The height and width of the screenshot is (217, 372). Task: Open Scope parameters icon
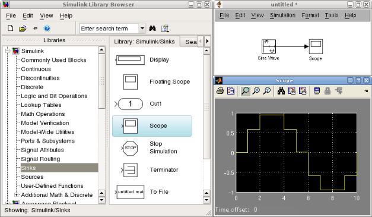pos(231,91)
